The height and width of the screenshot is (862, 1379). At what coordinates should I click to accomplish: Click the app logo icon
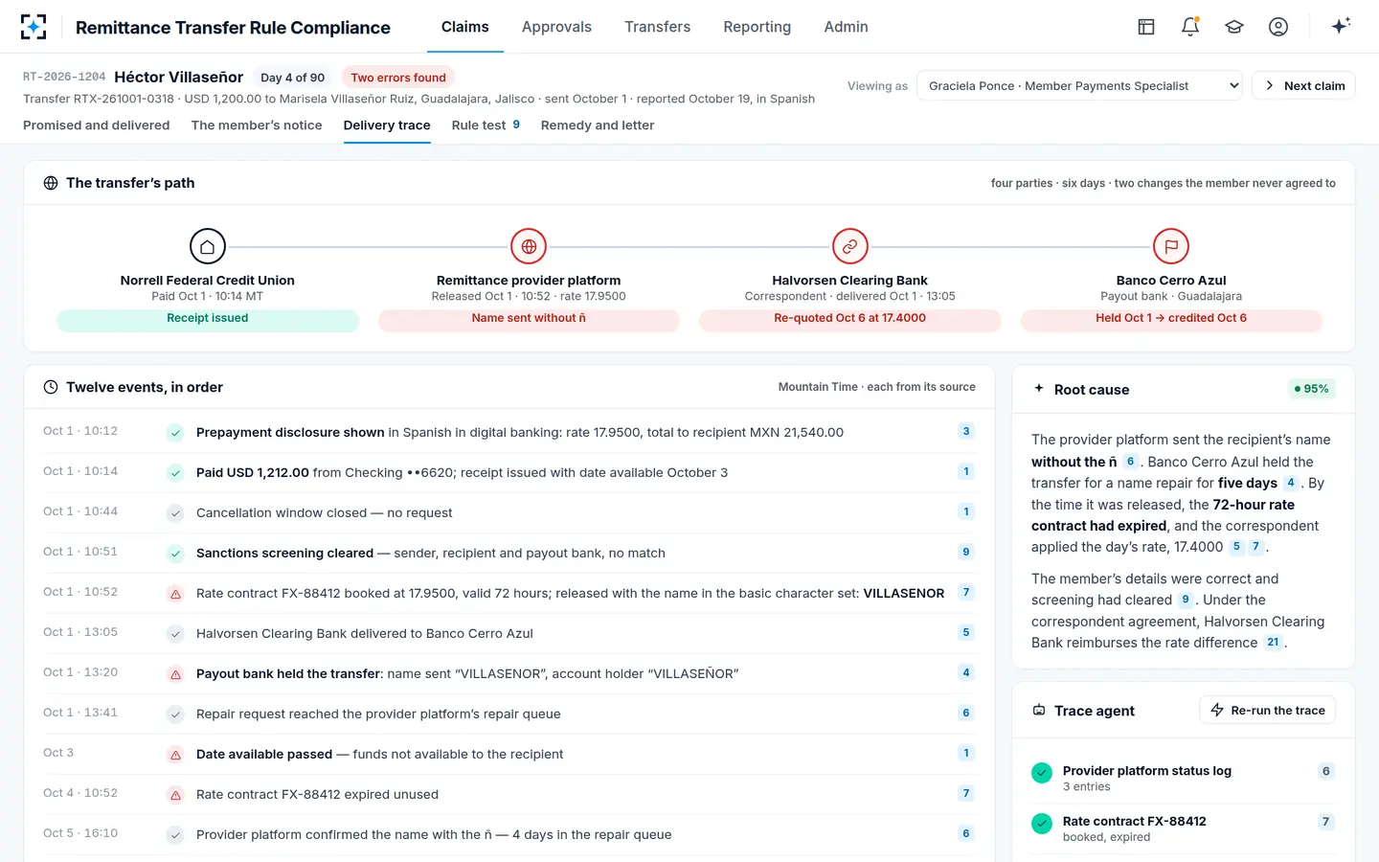point(34,27)
